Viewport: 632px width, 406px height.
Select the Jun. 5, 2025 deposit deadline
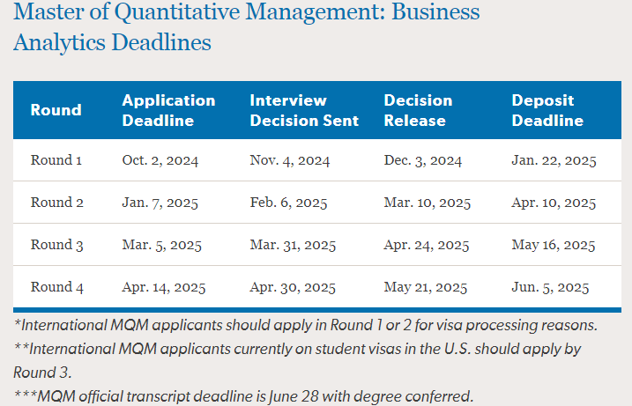(x=550, y=288)
